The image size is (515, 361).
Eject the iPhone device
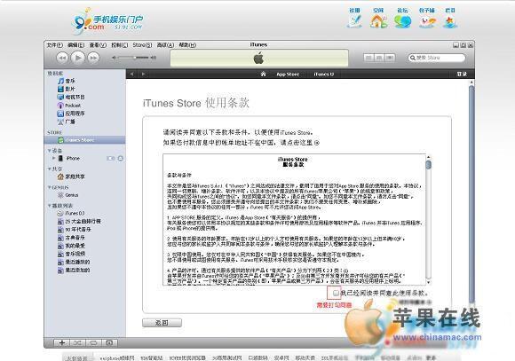click(121, 159)
